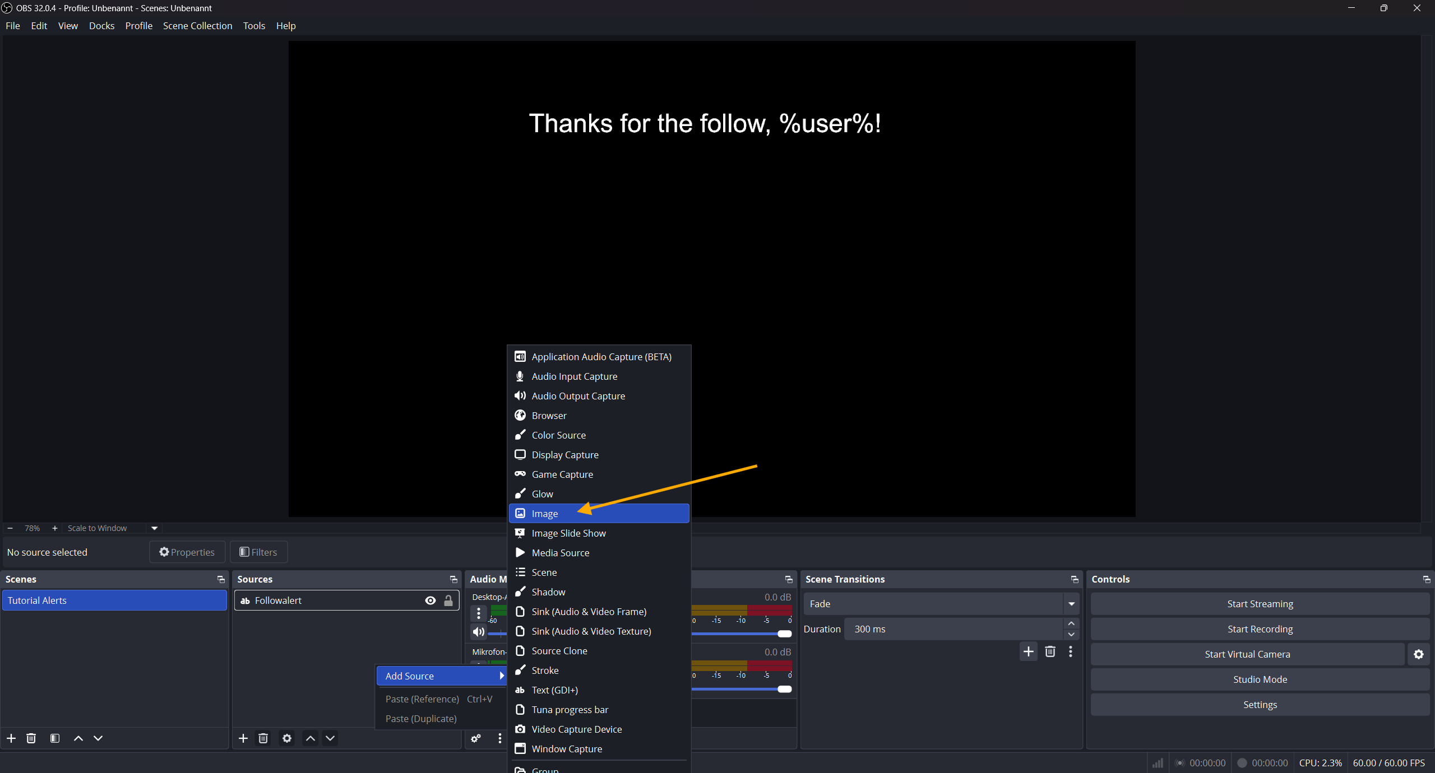Move the source up with the arrow icon
This screenshot has width=1435, height=773.
(311, 738)
